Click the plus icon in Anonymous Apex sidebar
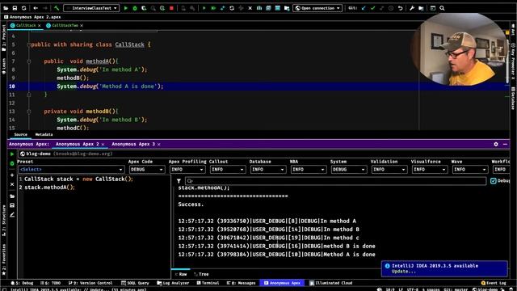This screenshot has height=291, width=517. 12,175
